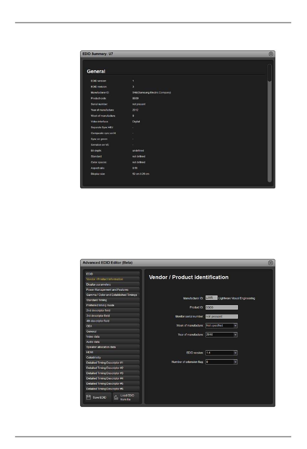Image resolution: width=307 pixels, height=449 pixels.
Task: Click the '8E09' product code value
Action: tap(135, 98)
